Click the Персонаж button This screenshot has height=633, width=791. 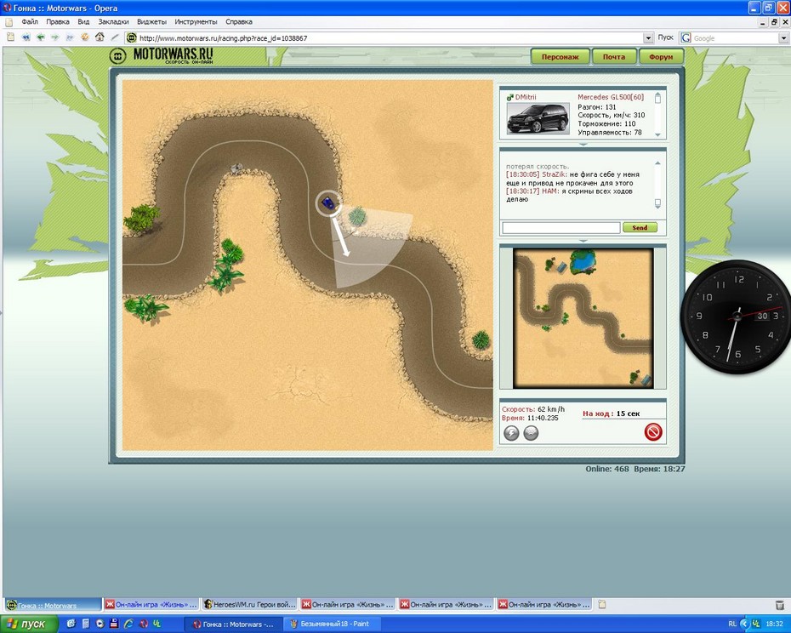tap(560, 56)
